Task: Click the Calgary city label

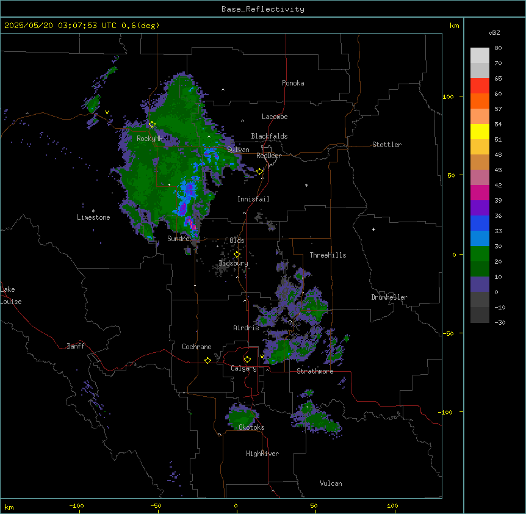Action: click(x=243, y=368)
